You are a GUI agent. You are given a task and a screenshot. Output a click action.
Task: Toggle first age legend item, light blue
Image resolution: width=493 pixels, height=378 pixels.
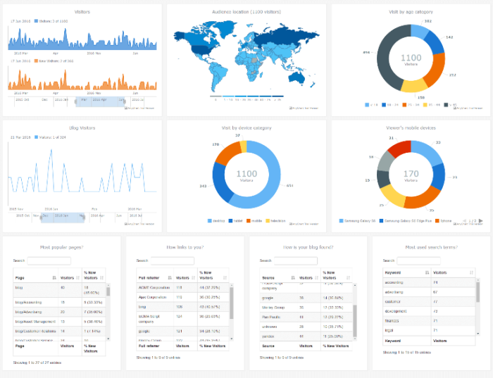click(x=371, y=105)
